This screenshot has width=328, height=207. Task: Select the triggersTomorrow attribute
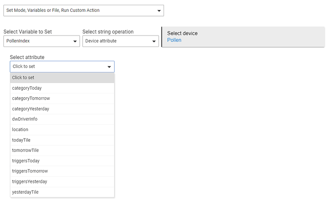tap(62, 171)
